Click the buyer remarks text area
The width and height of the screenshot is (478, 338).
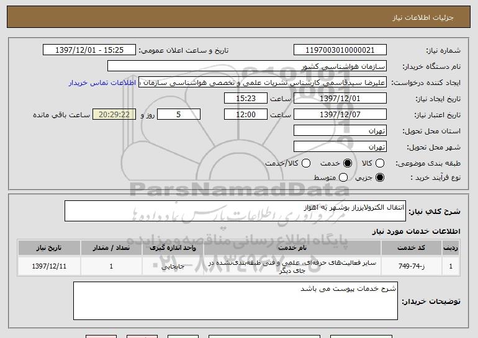pyautogui.click(x=235, y=301)
